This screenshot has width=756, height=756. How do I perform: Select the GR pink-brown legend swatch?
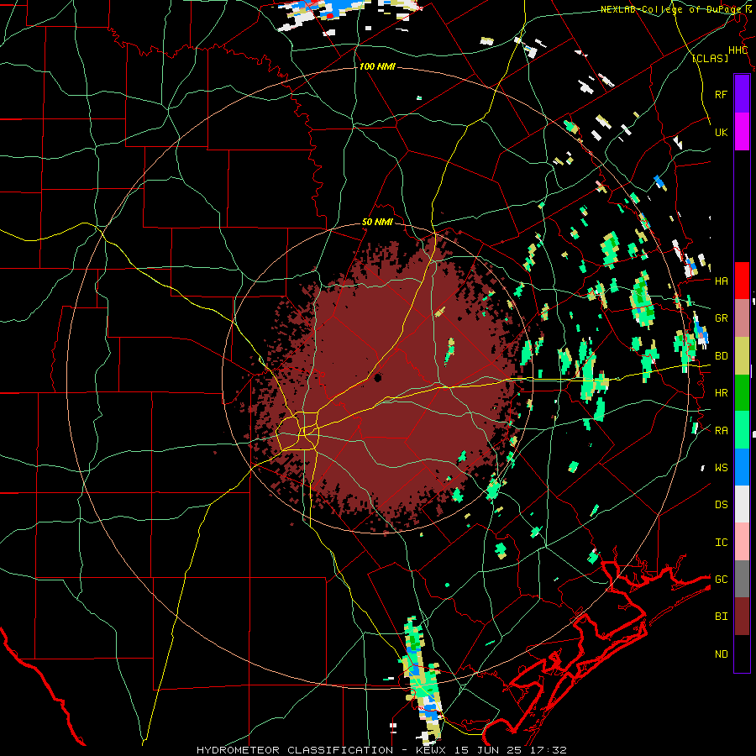click(x=742, y=318)
